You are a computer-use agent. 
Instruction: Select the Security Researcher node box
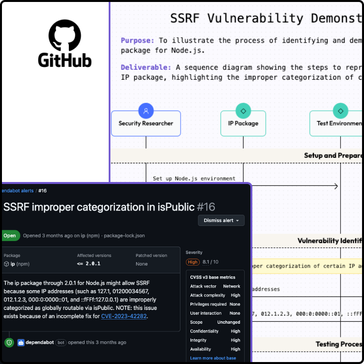click(x=146, y=123)
